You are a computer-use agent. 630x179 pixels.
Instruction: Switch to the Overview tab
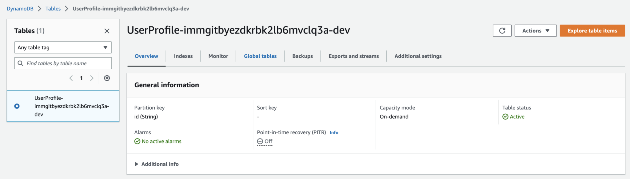pos(146,56)
